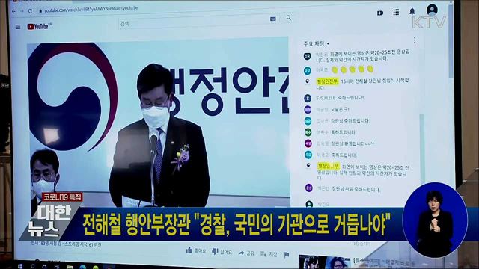
Task: Open the YouTube hamburger guide menu
Action: [x=18, y=27]
